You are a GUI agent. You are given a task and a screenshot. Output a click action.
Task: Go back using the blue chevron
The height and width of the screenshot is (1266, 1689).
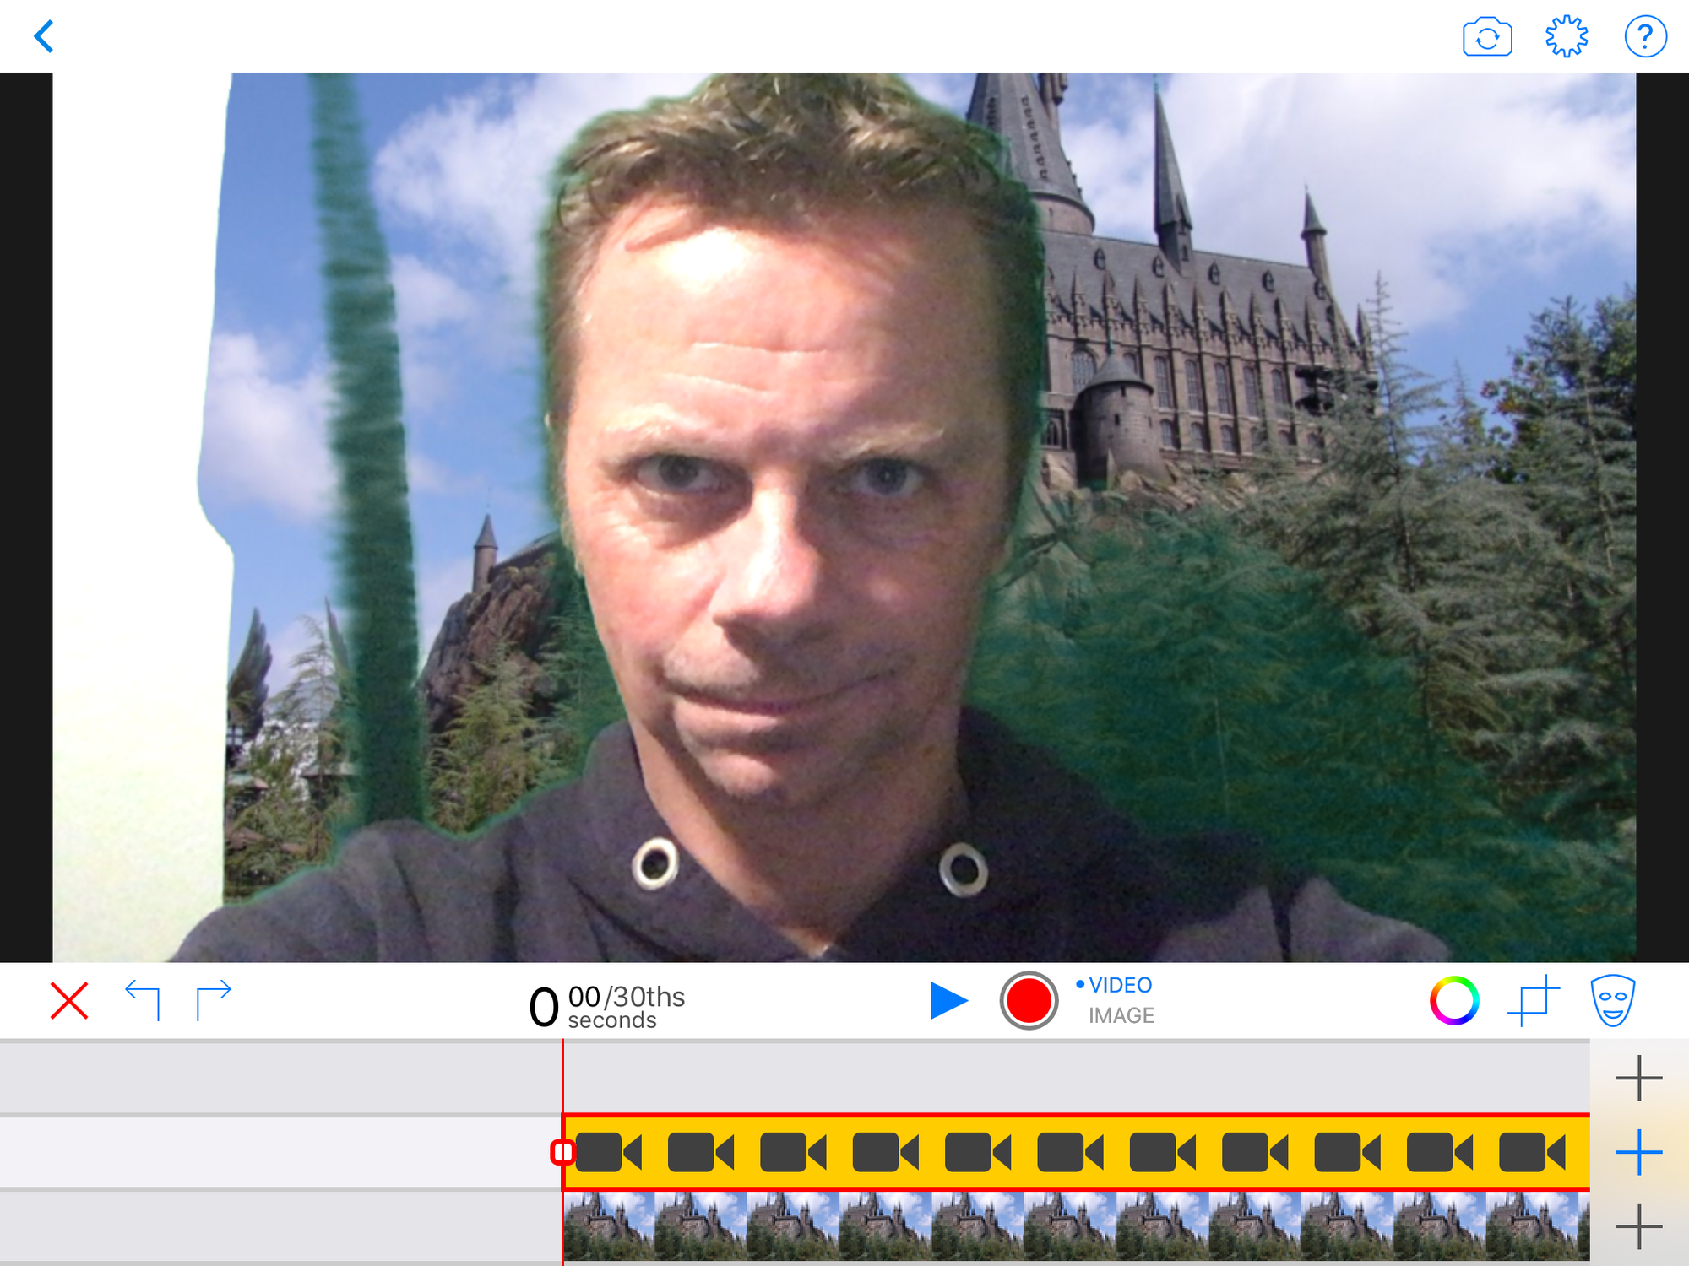[x=44, y=36]
